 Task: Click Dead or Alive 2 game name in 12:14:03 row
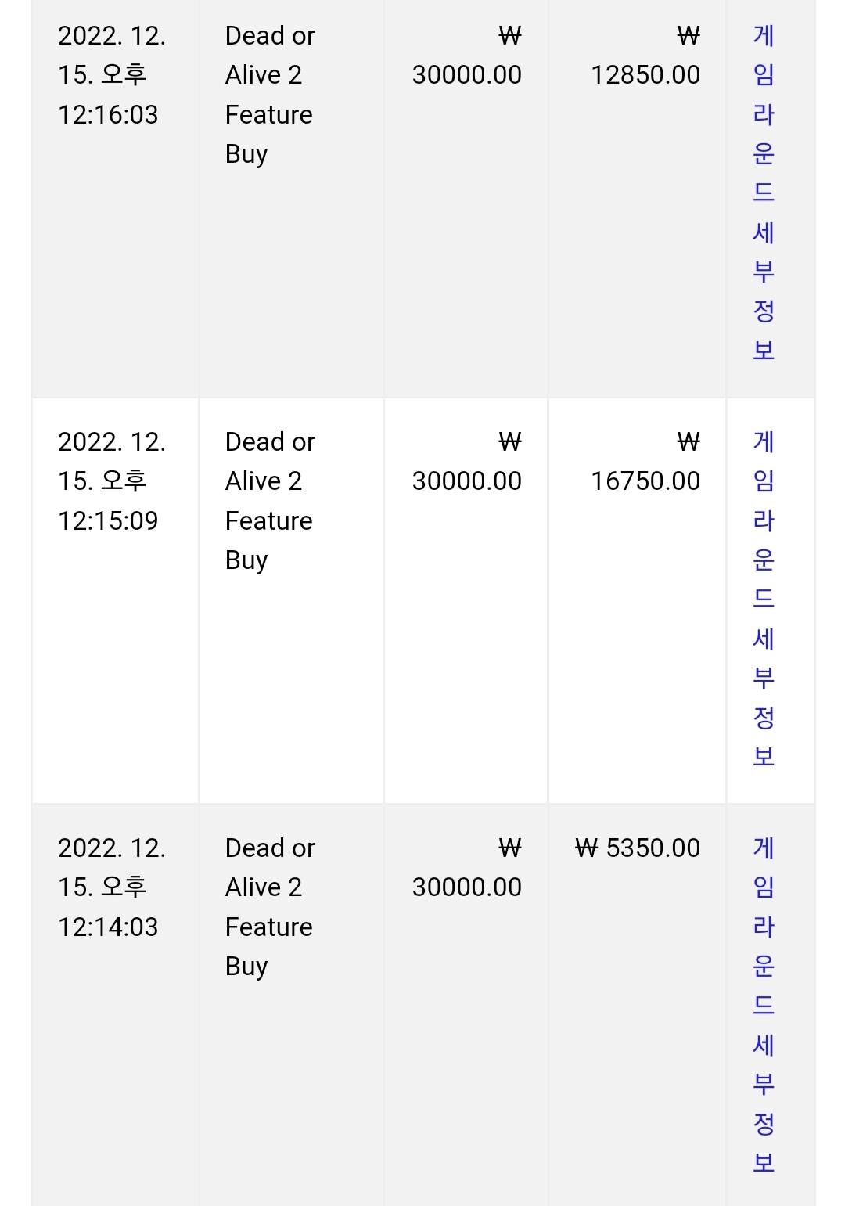pos(270,868)
